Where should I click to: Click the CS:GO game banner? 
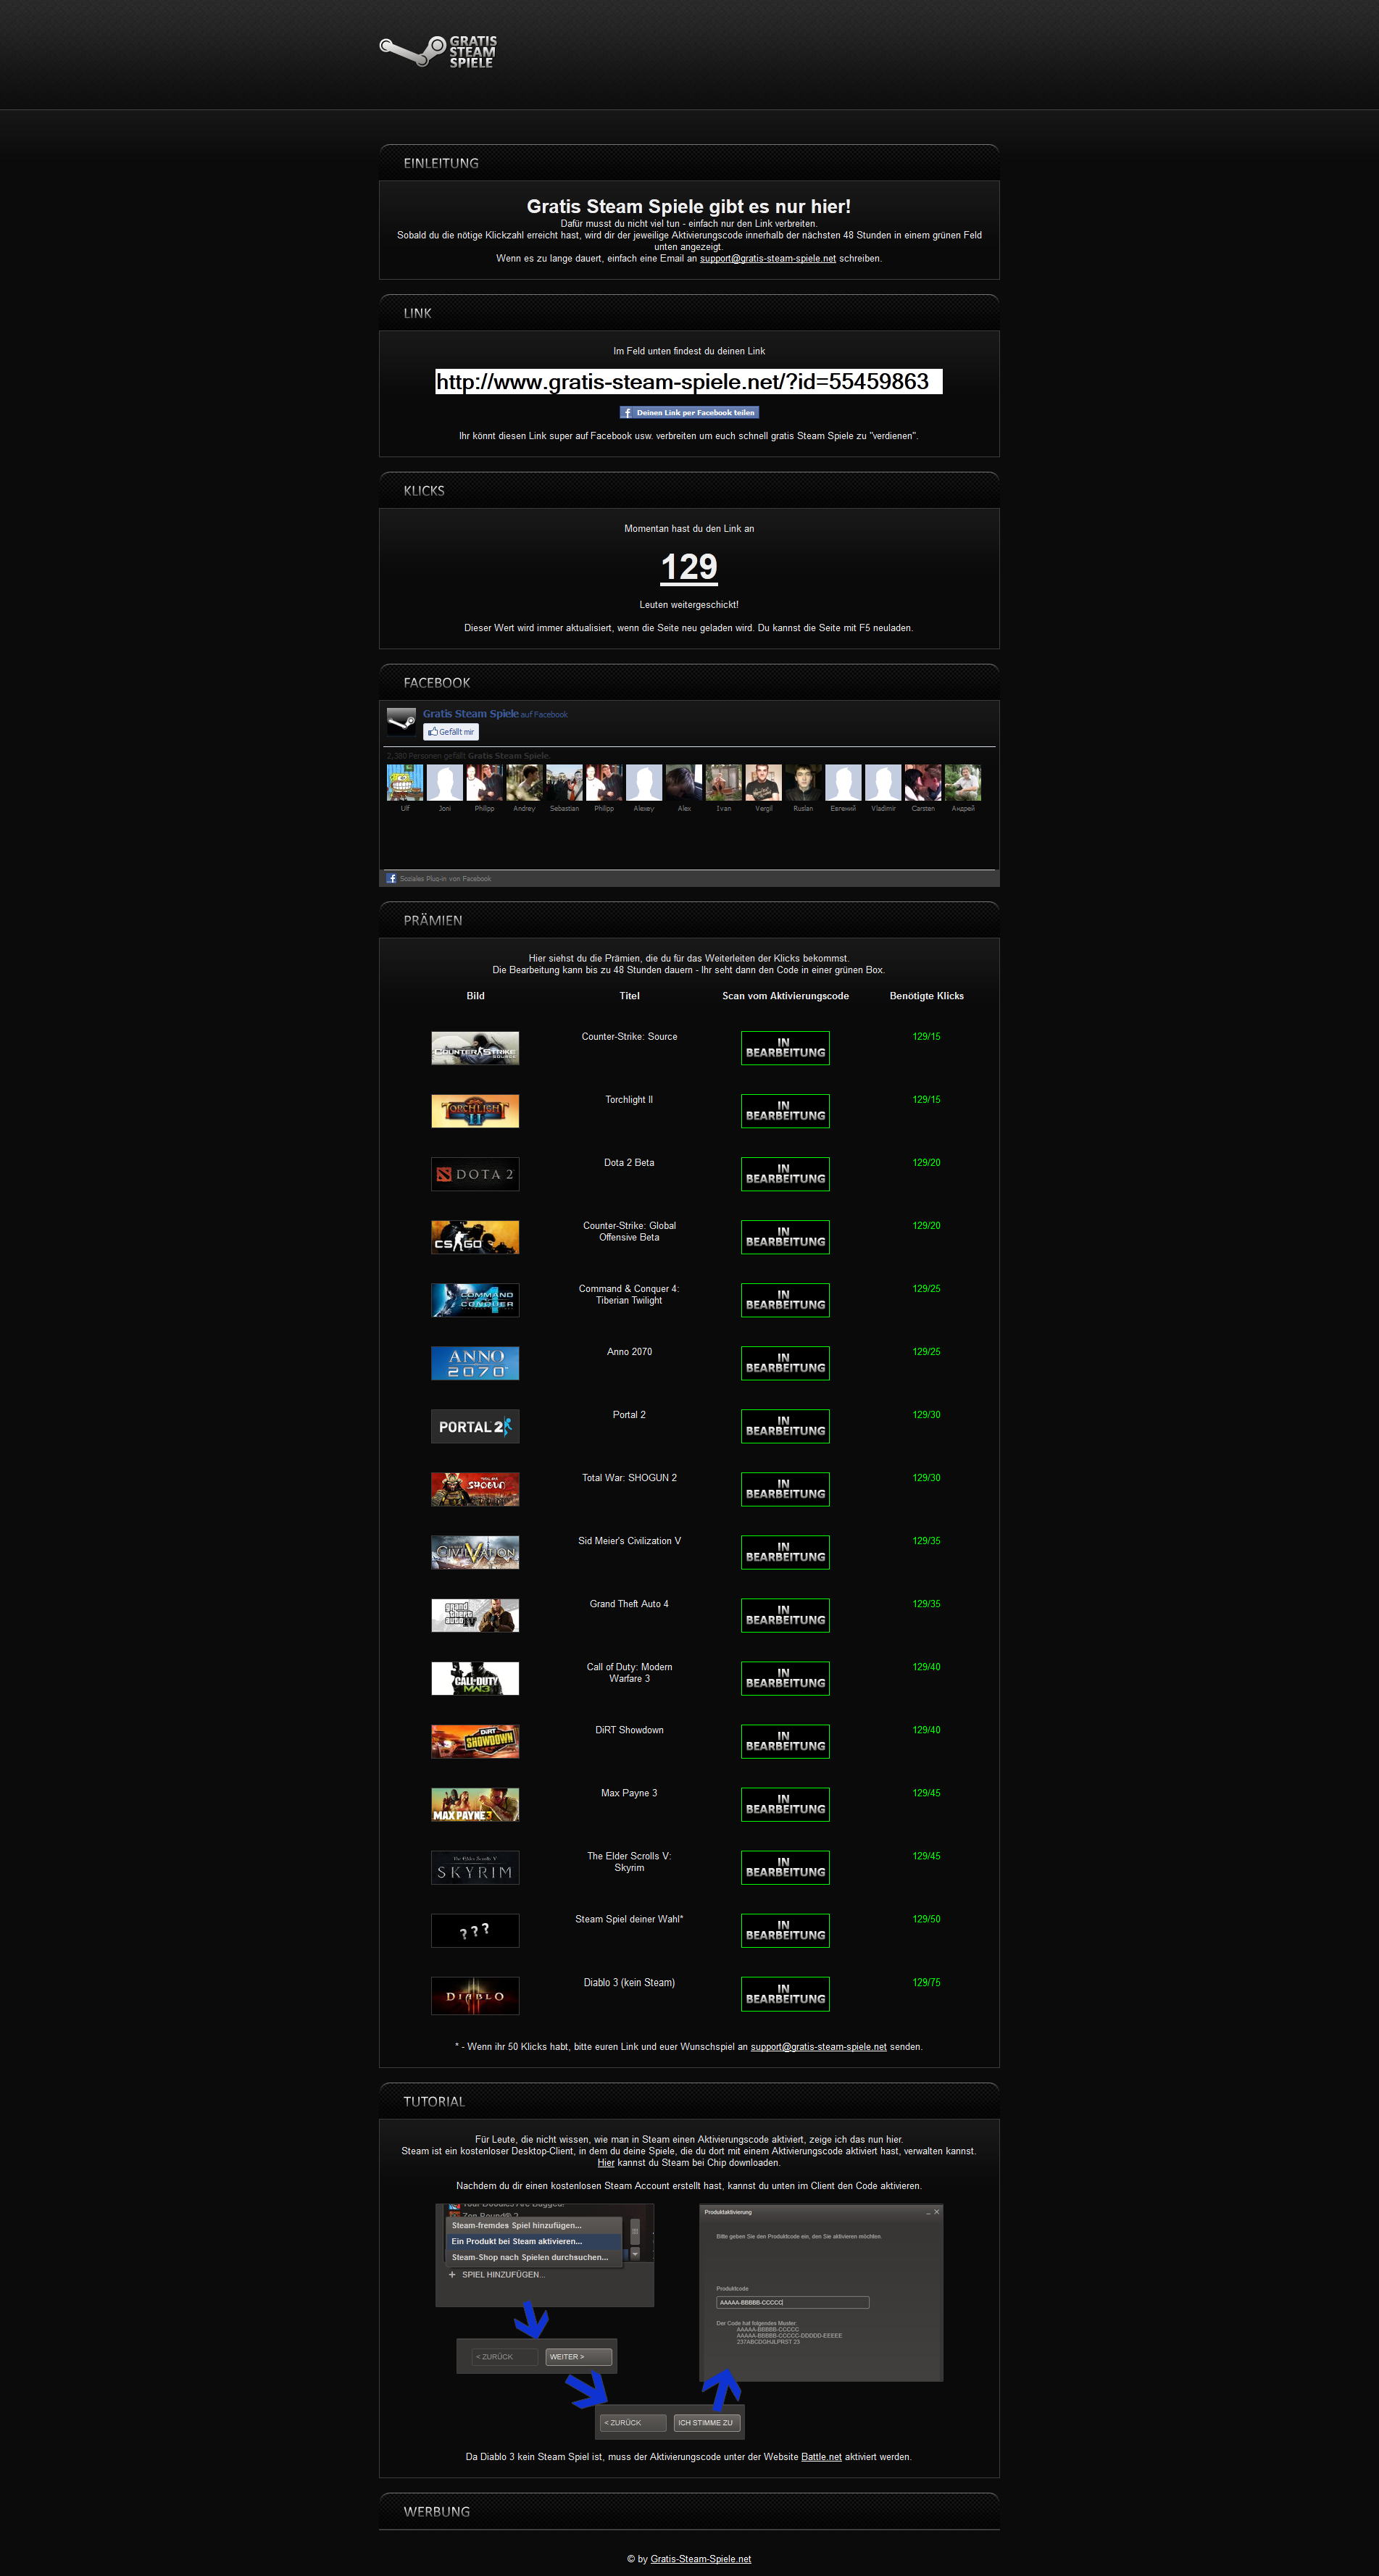click(475, 1237)
